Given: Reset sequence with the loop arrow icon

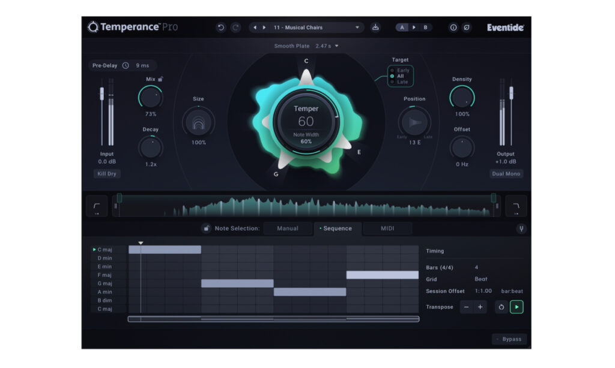Looking at the screenshot, I should [500, 307].
